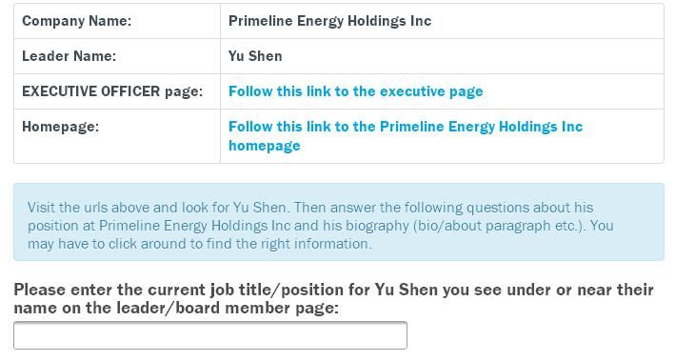Image resolution: width=675 pixels, height=361 pixels.
Task: Click "Visit the urls above" instruction line
Action: pyautogui.click(x=310, y=208)
